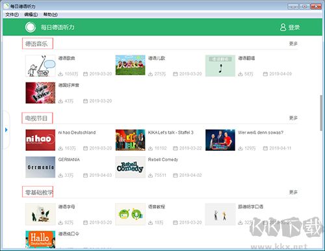Expand the left side panel arrow

6,130
